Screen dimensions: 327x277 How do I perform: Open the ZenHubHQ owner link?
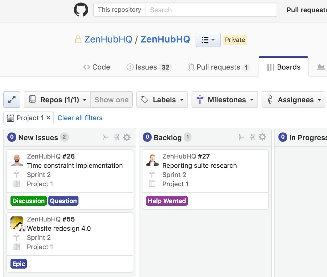click(108, 39)
